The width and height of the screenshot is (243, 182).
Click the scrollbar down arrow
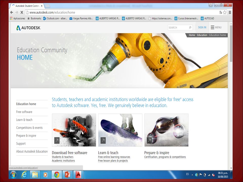click(x=231, y=168)
